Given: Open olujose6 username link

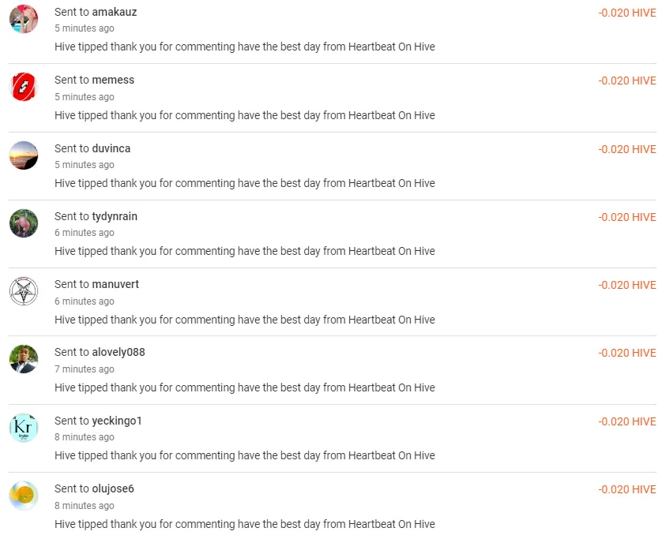Looking at the screenshot, I should pos(113,488).
